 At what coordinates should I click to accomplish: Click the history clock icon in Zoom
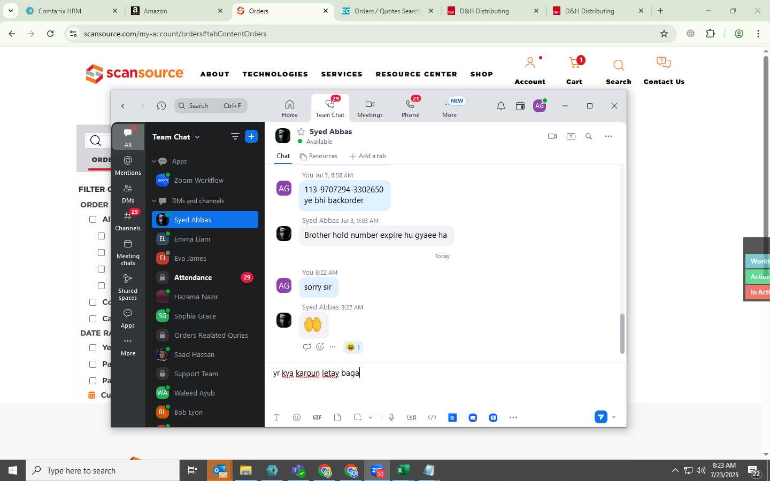(x=161, y=106)
